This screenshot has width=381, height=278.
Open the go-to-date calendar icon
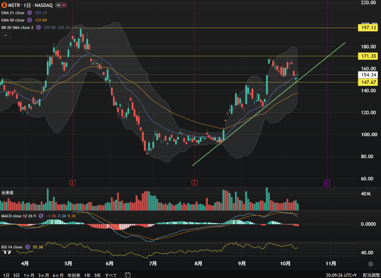pyautogui.click(x=127, y=275)
